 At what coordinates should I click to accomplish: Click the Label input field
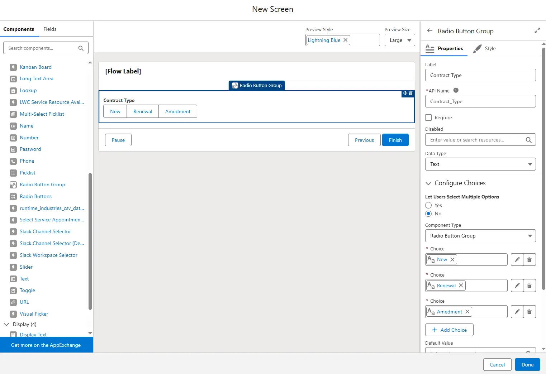point(480,75)
